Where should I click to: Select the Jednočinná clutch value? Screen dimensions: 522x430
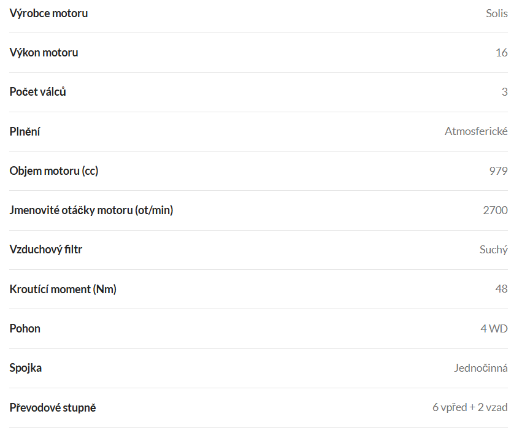tap(481, 368)
